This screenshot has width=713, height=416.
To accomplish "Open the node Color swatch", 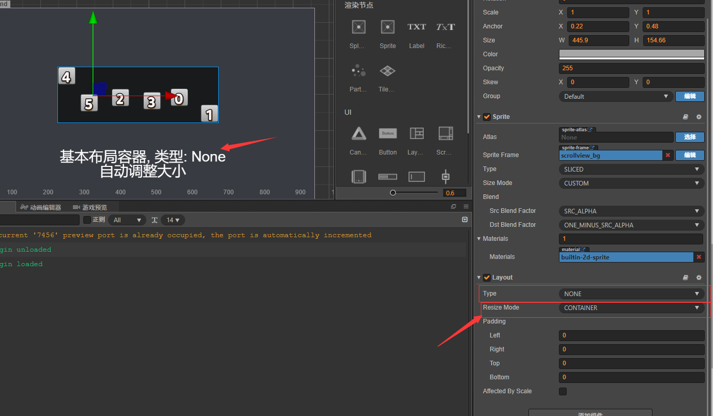I will pyautogui.click(x=631, y=54).
